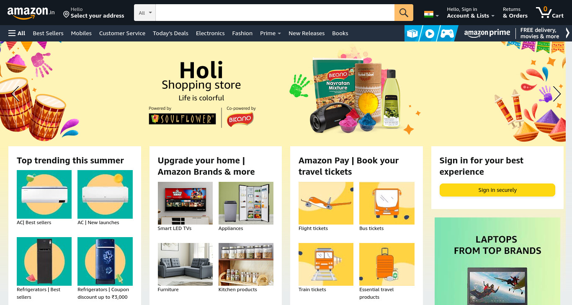Click the Prime Video play icon

(x=430, y=34)
